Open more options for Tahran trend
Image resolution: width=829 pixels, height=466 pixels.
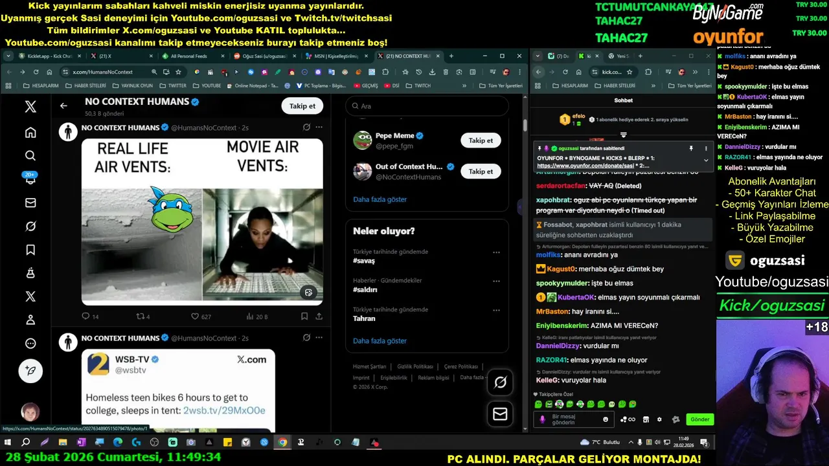point(496,310)
